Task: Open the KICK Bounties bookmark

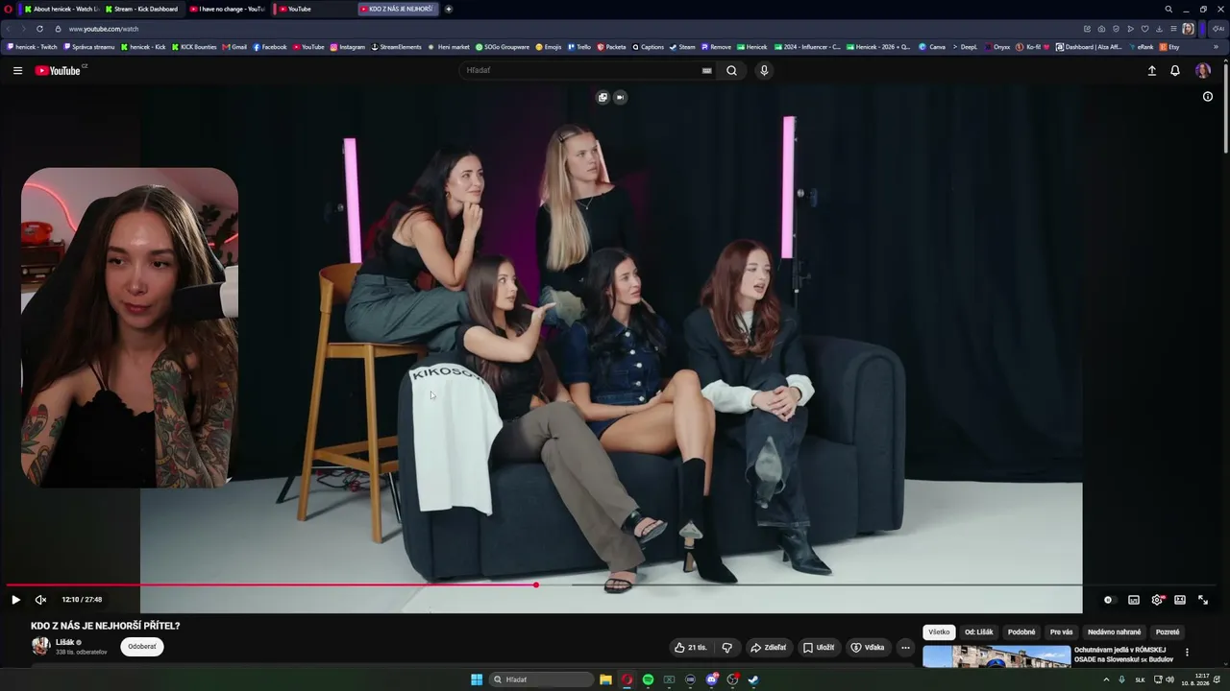Action: point(194,46)
